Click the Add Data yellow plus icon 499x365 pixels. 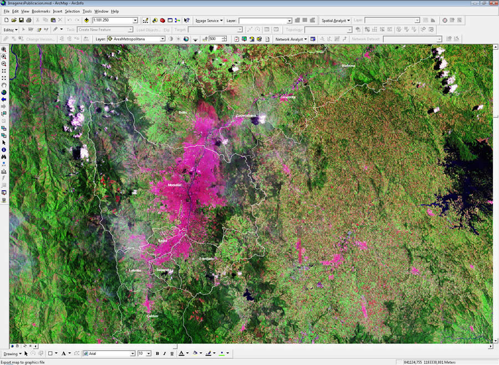click(86, 21)
